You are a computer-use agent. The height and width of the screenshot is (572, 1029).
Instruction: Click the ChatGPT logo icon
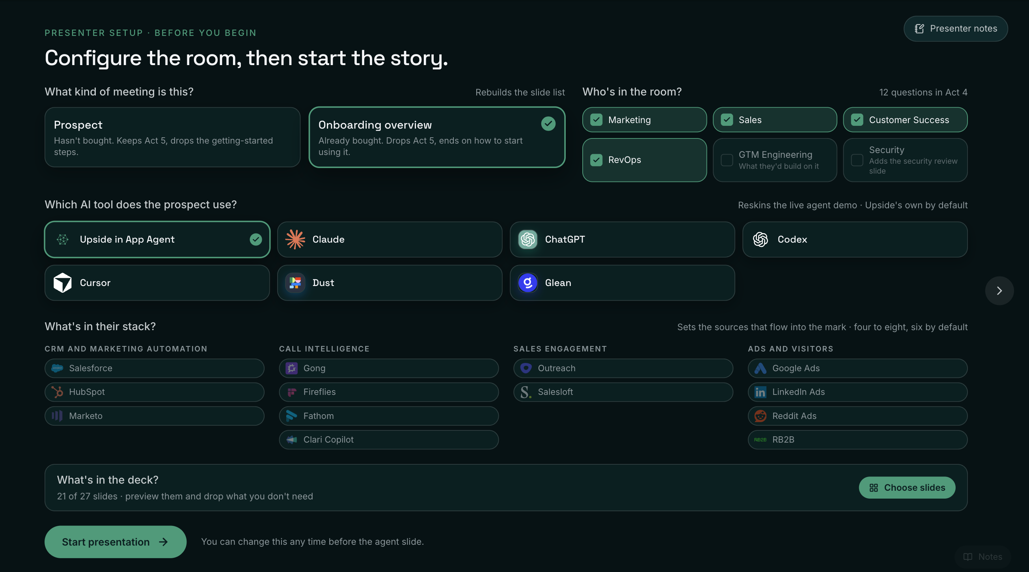point(528,239)
